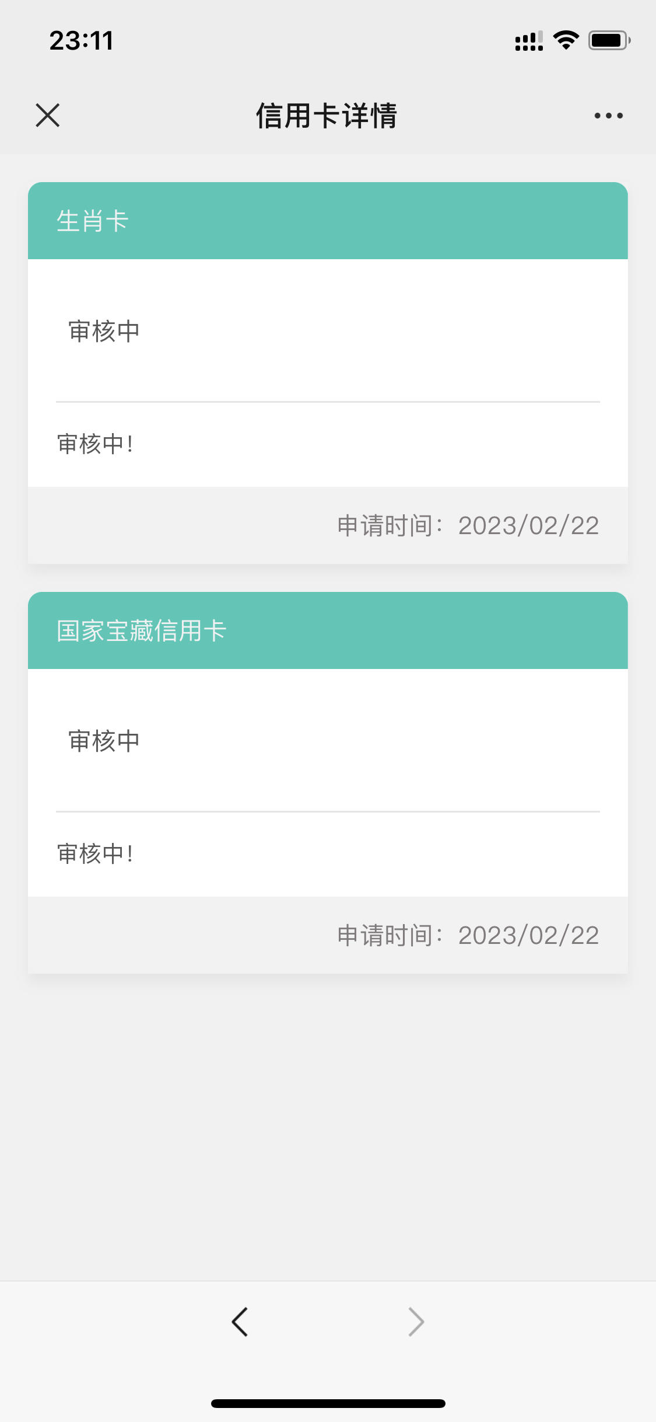Select the 生肖卡 card header

[328, 221]
